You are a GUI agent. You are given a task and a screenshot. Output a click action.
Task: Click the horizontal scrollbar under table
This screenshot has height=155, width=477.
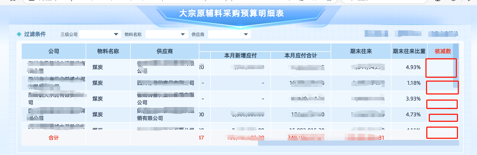(x=358, y=143)
